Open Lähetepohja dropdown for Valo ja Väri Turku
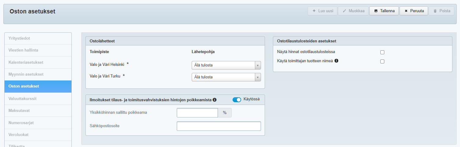The image size is (460, 147). (x=226, y=77)
